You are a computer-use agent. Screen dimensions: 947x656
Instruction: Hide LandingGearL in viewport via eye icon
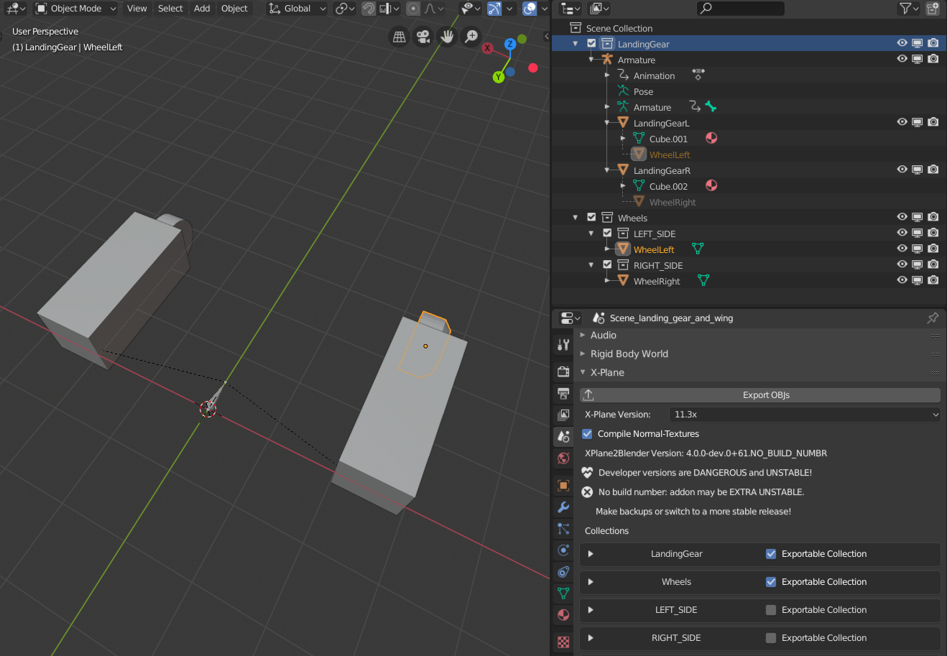[902, 122]
